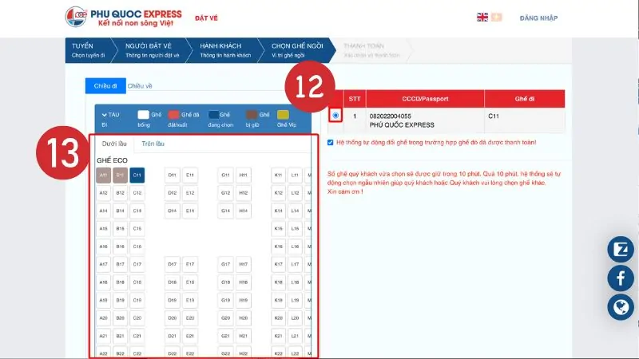Book seat B19
Image resolution: width=639 pixels, height=359 pixels.
(121, 300)
